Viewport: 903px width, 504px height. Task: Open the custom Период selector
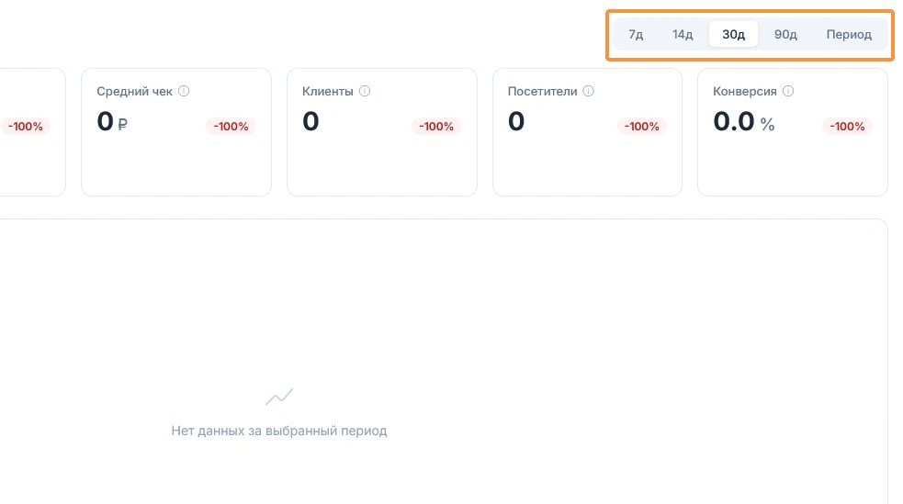point(849,35)
